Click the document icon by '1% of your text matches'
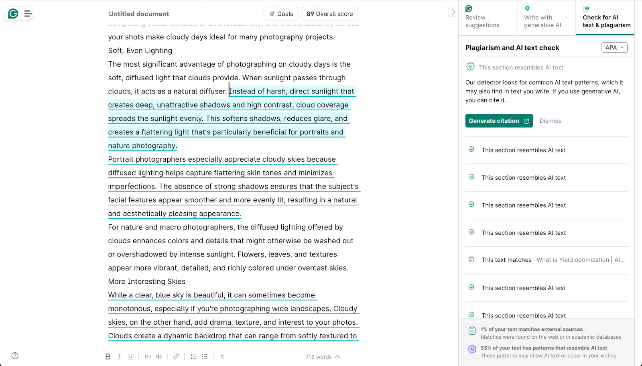The height and width of the screenshot is (366, 642). pyautogui.click(x=472, y=331)
